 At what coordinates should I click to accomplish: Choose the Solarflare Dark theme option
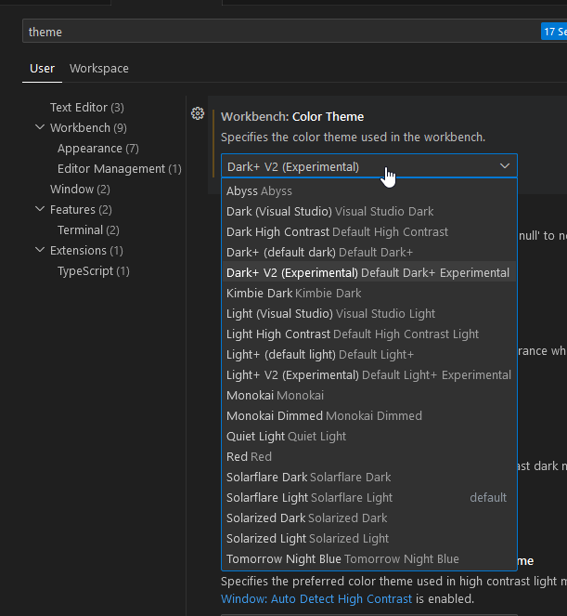pyautogui.click(x=369, y=477)
